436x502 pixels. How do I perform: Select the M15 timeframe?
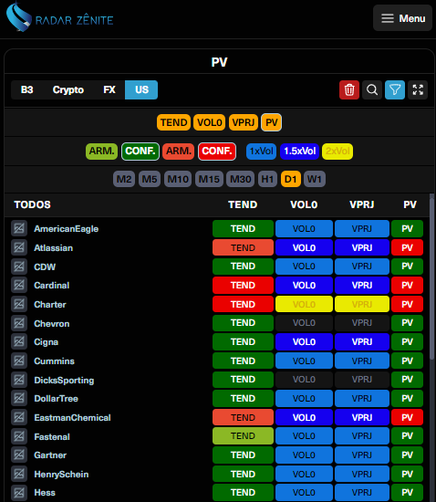click(209, 179)
